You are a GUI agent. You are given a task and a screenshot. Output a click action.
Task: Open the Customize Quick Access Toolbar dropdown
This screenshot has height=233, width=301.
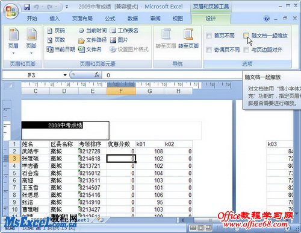pyautogui.click(x=67, y=7)
